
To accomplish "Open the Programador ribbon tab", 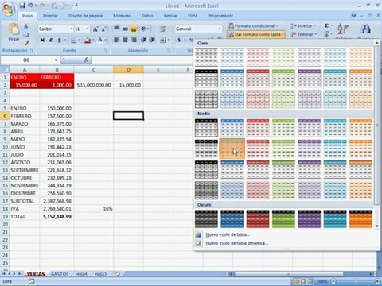I will 220,16.
